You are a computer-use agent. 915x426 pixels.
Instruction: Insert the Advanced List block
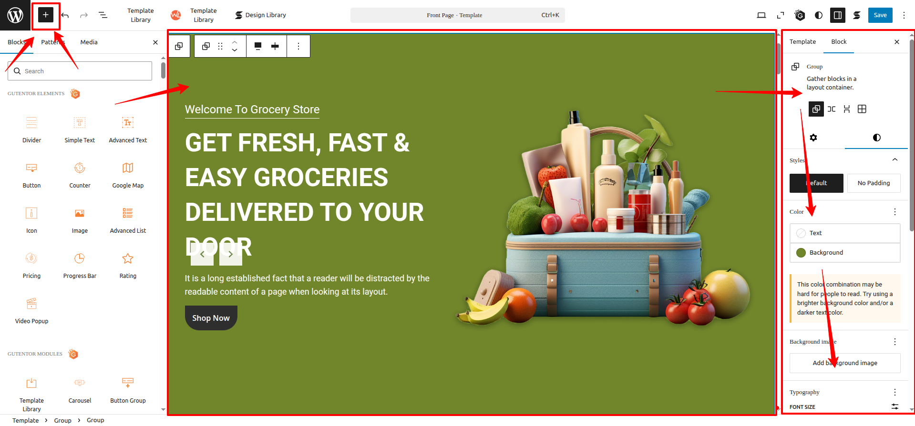pos(128,220)
